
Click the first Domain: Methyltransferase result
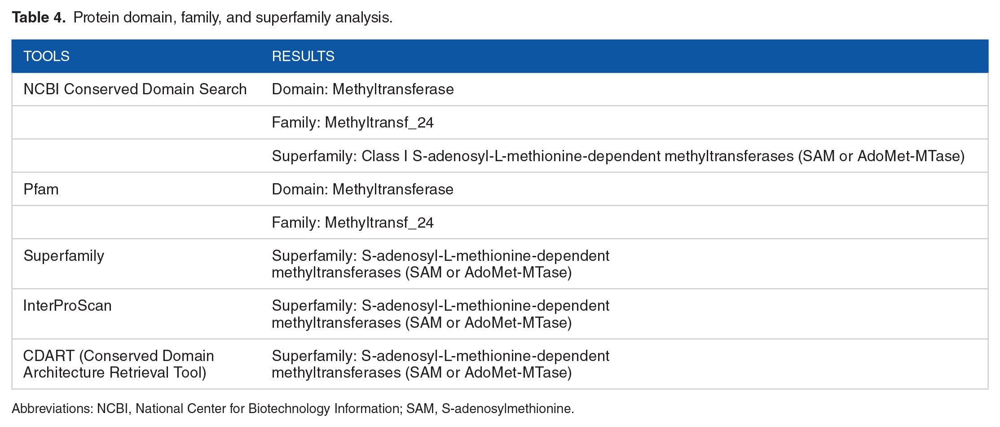point(363,89)
